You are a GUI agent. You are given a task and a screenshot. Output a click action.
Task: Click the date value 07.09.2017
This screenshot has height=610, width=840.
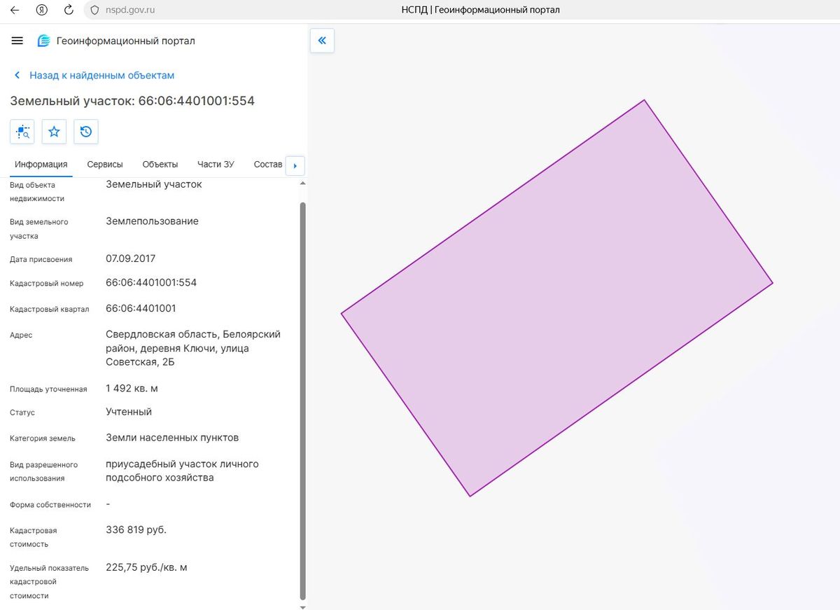coord(131,258)
